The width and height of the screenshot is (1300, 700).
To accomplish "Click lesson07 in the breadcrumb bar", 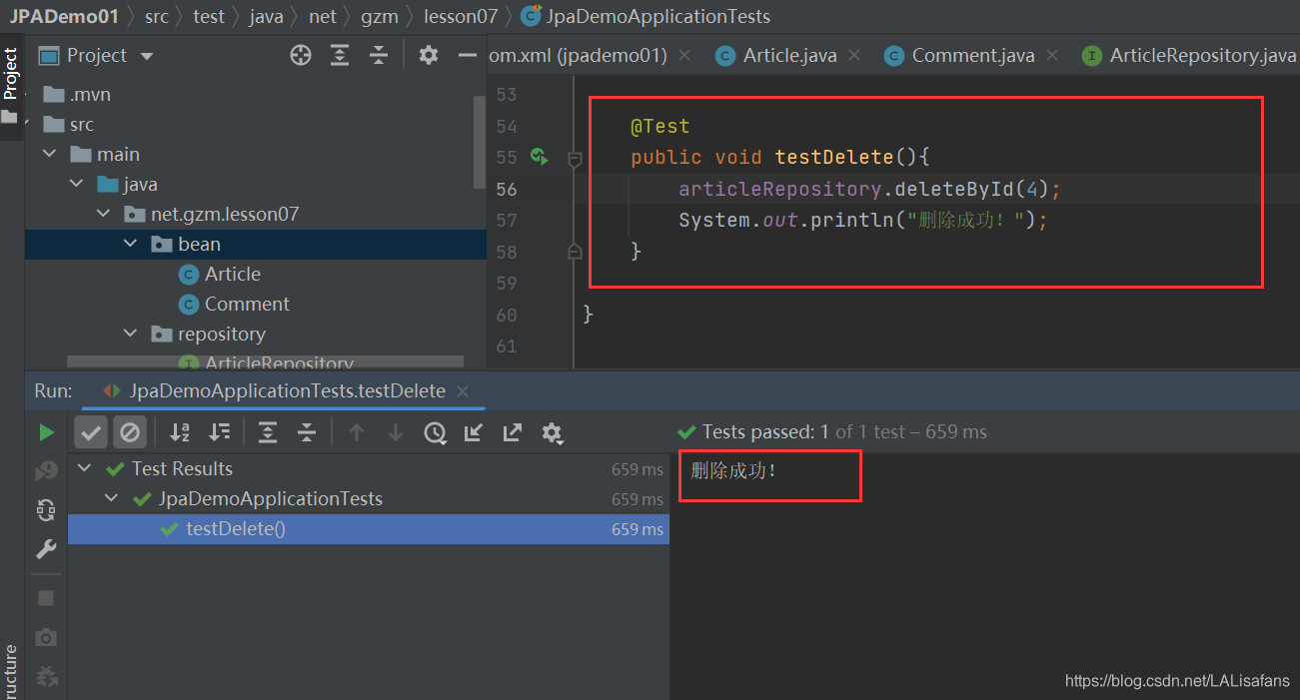I will coord(460,16).
